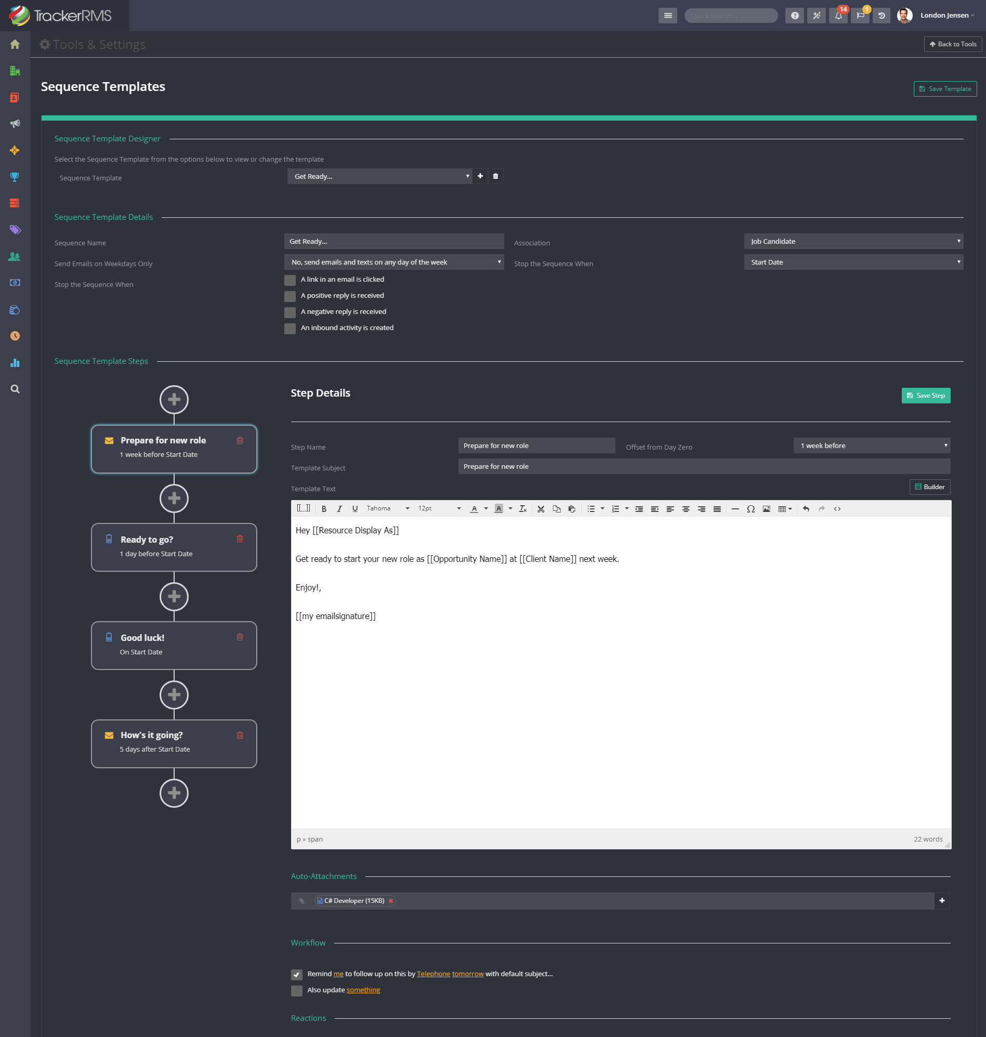Click the Home sidebar icon
The width and height of the screenshot is (986, 1037).
click(x=15, y=44)
